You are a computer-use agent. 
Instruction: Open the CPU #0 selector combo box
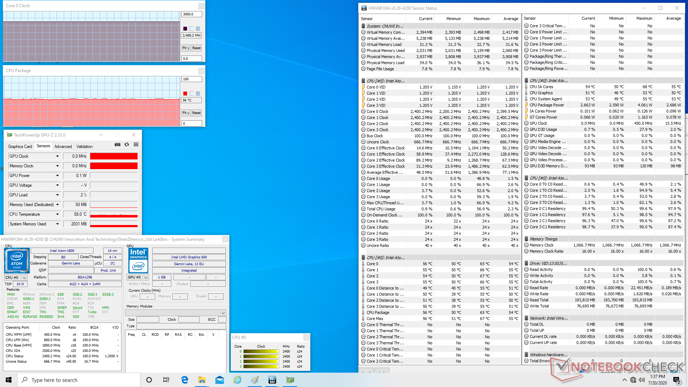[x=16, y=278]
